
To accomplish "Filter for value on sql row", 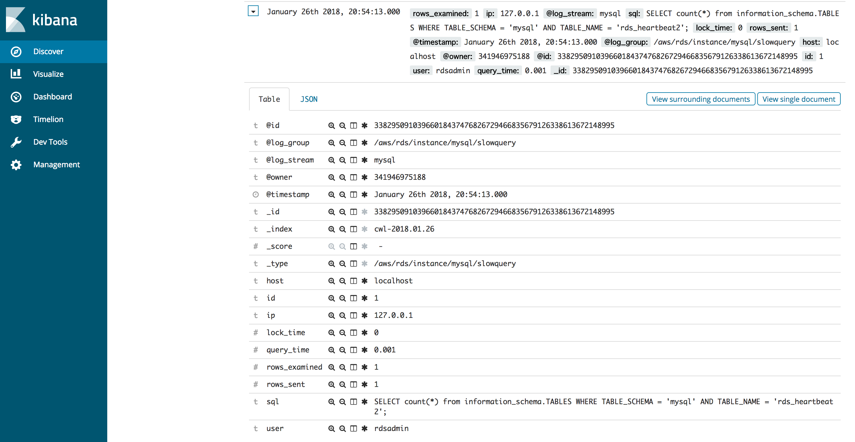I will tap(331, 402).
